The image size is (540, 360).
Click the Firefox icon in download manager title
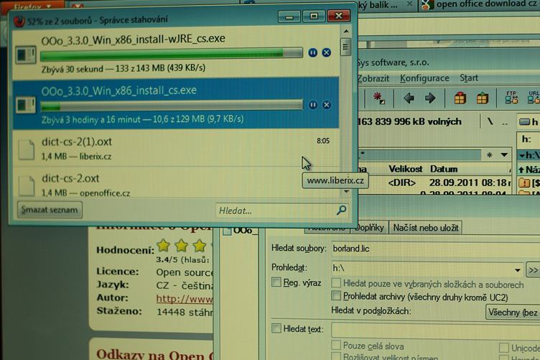point(19,22)
